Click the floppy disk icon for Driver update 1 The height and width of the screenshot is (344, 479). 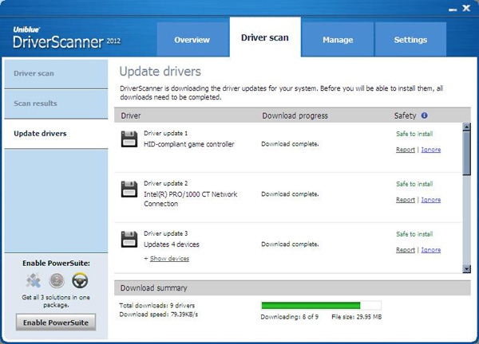[129, 139]
